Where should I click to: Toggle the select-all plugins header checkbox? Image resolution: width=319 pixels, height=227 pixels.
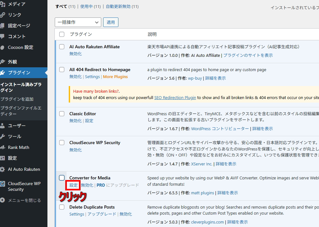tap(62, 34)
